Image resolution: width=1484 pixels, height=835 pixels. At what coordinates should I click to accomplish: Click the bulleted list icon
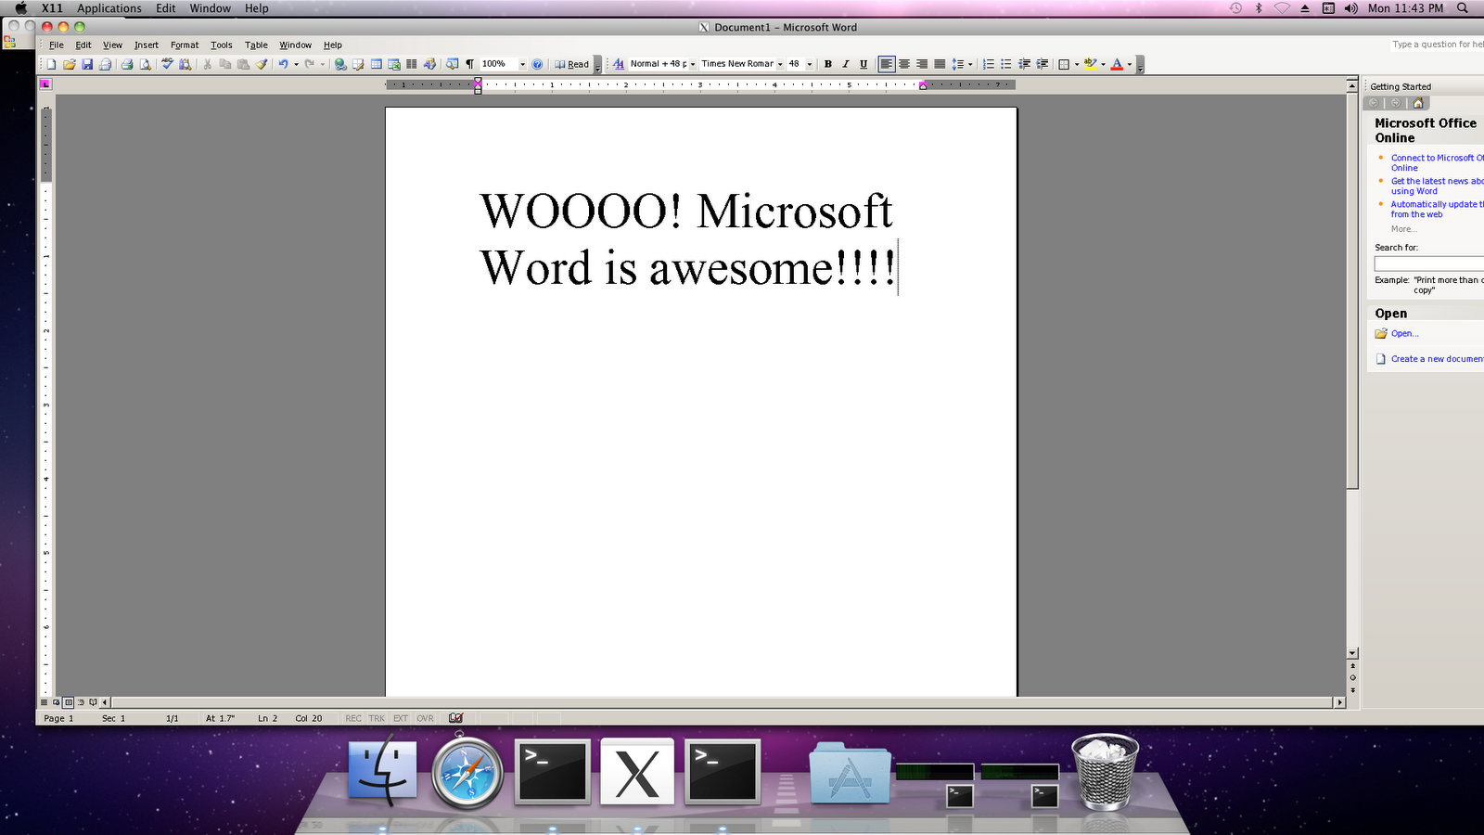coord(1006,64)
